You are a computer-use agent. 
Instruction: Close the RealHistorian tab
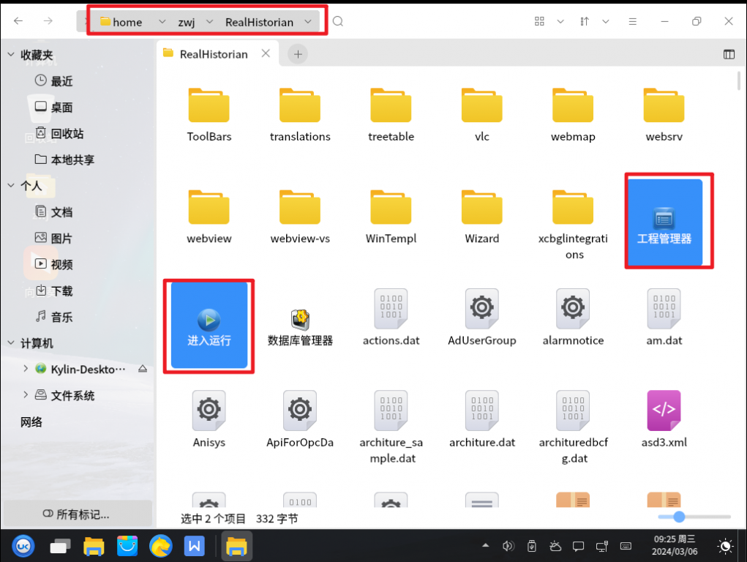tap(266, 53)
